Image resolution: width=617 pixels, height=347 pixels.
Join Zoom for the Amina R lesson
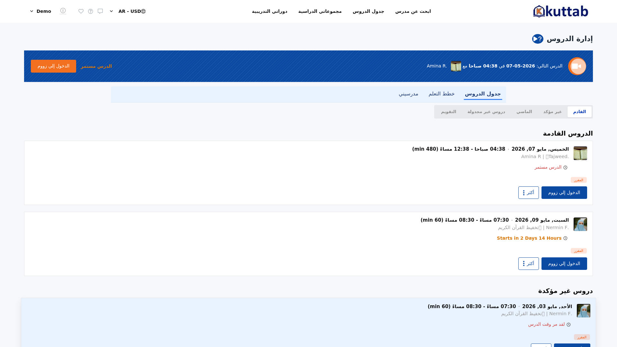pyautogui.click(x=564, y=193)
